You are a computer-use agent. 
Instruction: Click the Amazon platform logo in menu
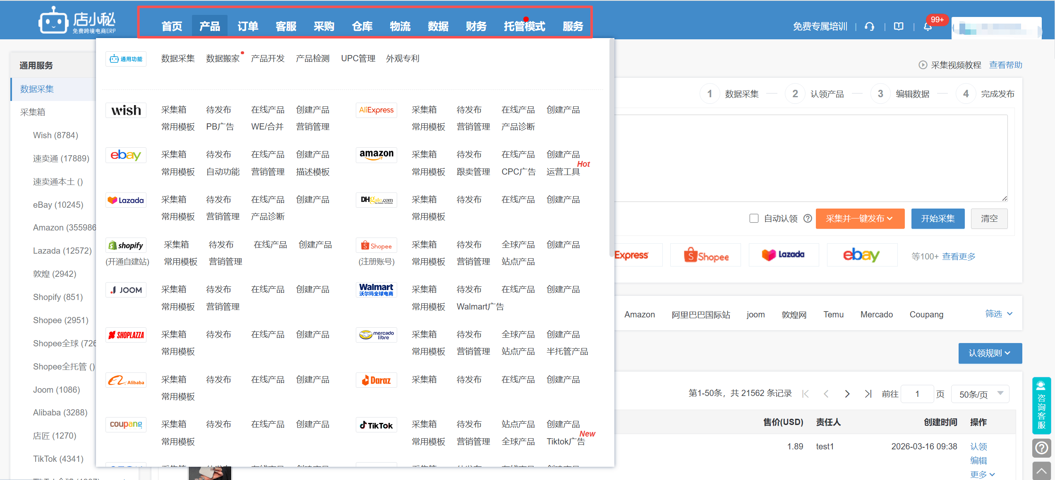376,155
